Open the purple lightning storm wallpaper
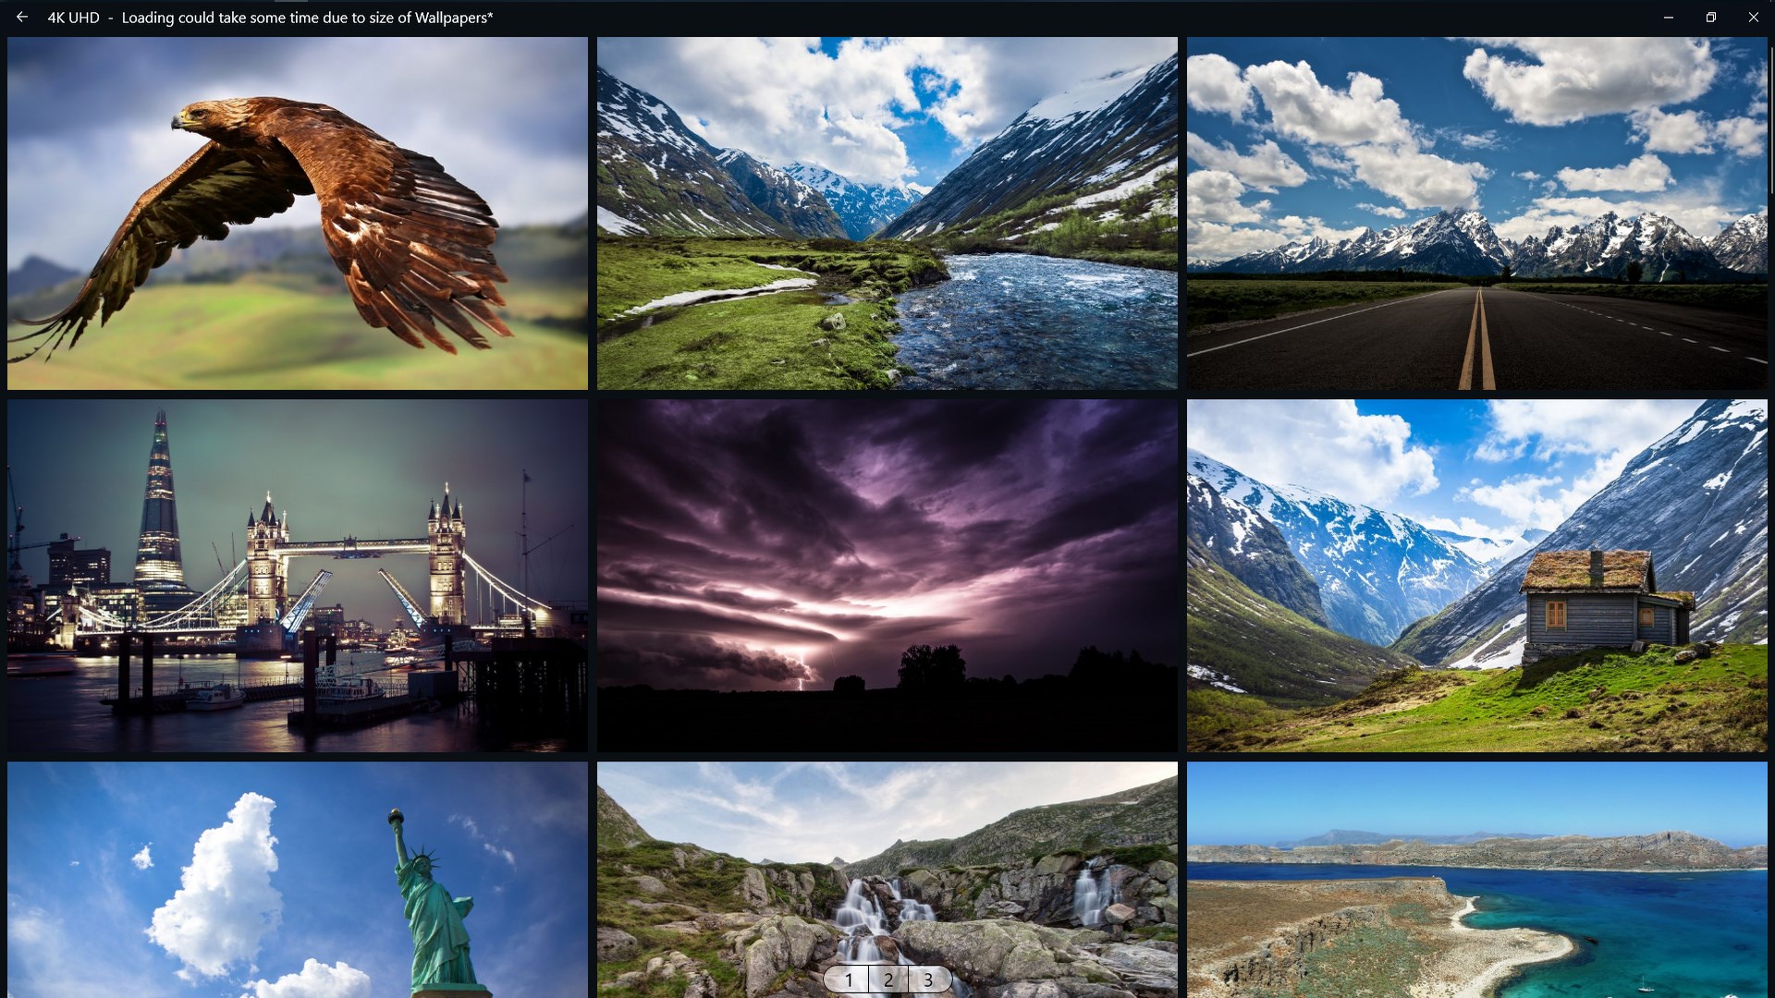The height and width of the screenshot is (998, 1775). (887, 576)
